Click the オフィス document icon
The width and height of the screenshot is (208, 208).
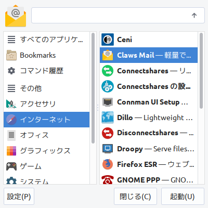11,135
